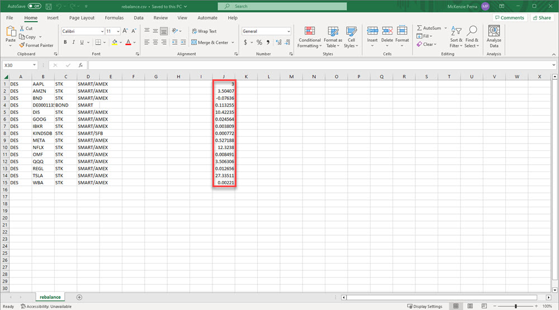
Task: Add a new sheet with plus button
Action: (79, 297)
